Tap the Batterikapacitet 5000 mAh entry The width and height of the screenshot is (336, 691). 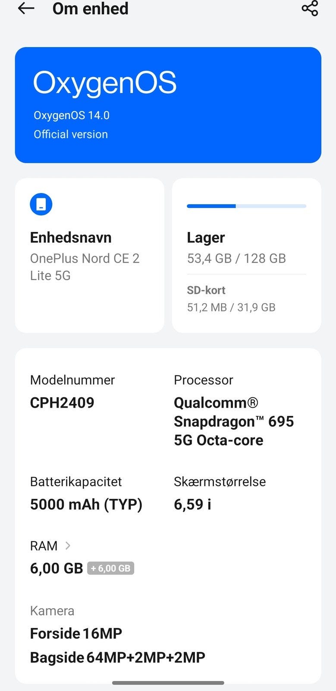86,504
